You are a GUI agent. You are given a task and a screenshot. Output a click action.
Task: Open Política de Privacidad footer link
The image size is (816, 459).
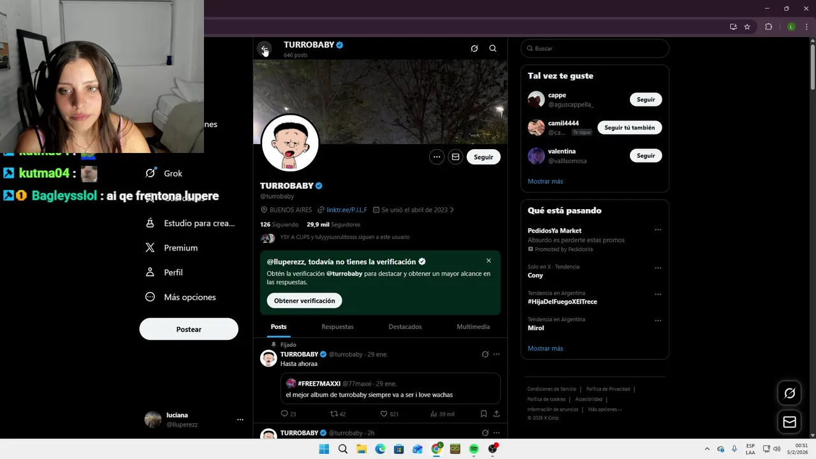pos(608,389)
